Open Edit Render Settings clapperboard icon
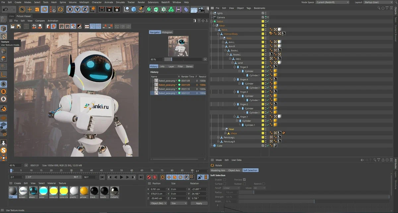Image resolution: width=398 pixels, height=213 pixels. click(x=116, y=9)
